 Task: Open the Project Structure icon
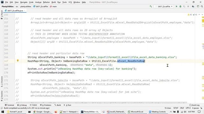tap(193, 6)
